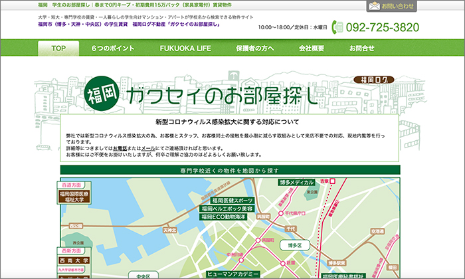Click the green telephone icon
The height and width of the screenshot is (279, 465).
pyautogui.click(x=337, y=27)
